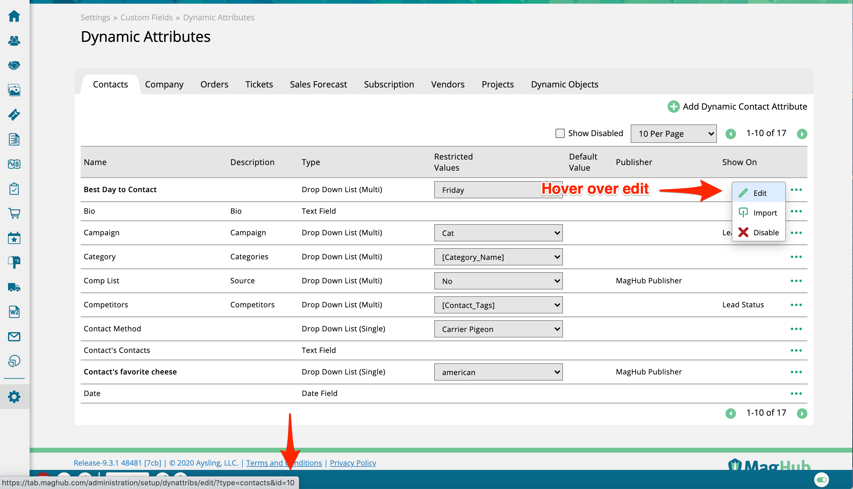Image resolution: width=853 pixels, height=489 pixels.
Task: Expand the 10 Per Page dropdown
Action: 673,134
